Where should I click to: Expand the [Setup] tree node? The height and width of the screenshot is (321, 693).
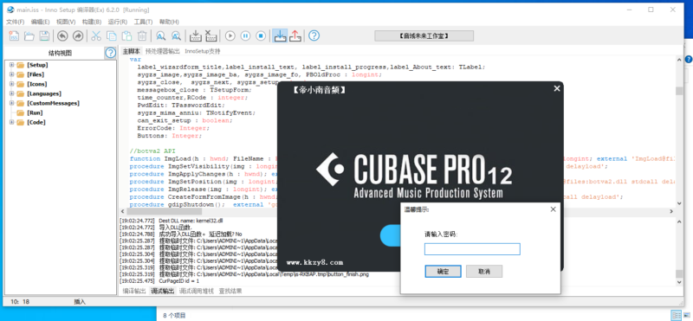(x=12, y=65)
